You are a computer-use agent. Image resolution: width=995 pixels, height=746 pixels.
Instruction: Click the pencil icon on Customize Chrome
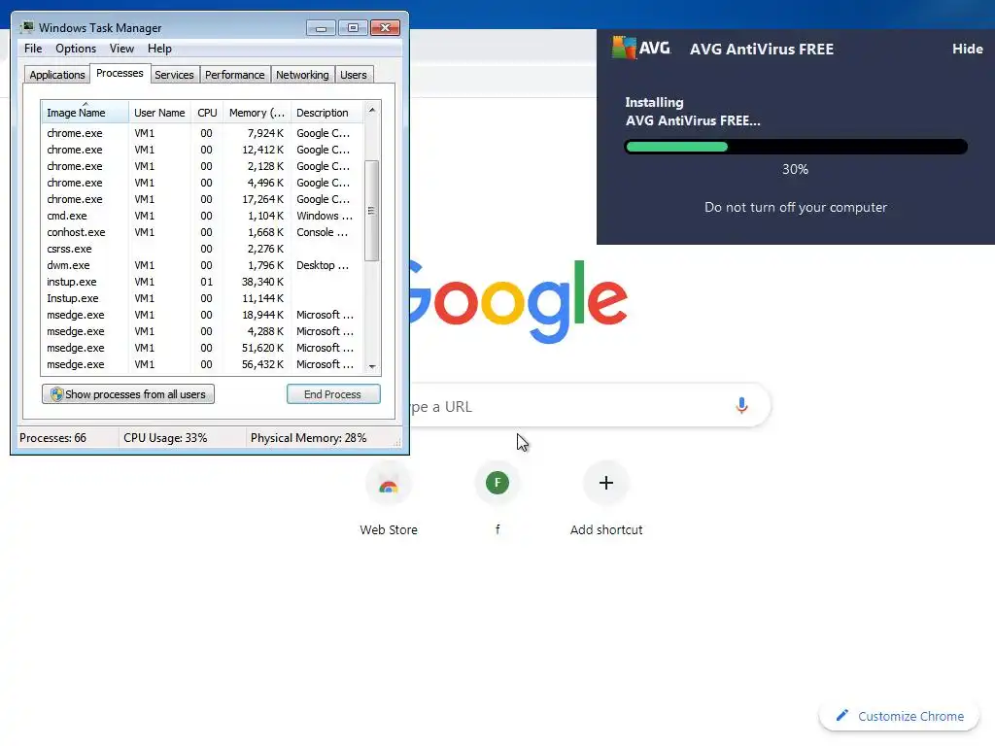(x=842, y=716)
